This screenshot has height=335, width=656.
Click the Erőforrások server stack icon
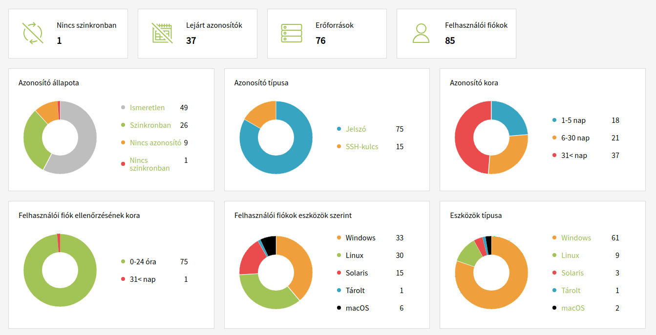[292, 33]
